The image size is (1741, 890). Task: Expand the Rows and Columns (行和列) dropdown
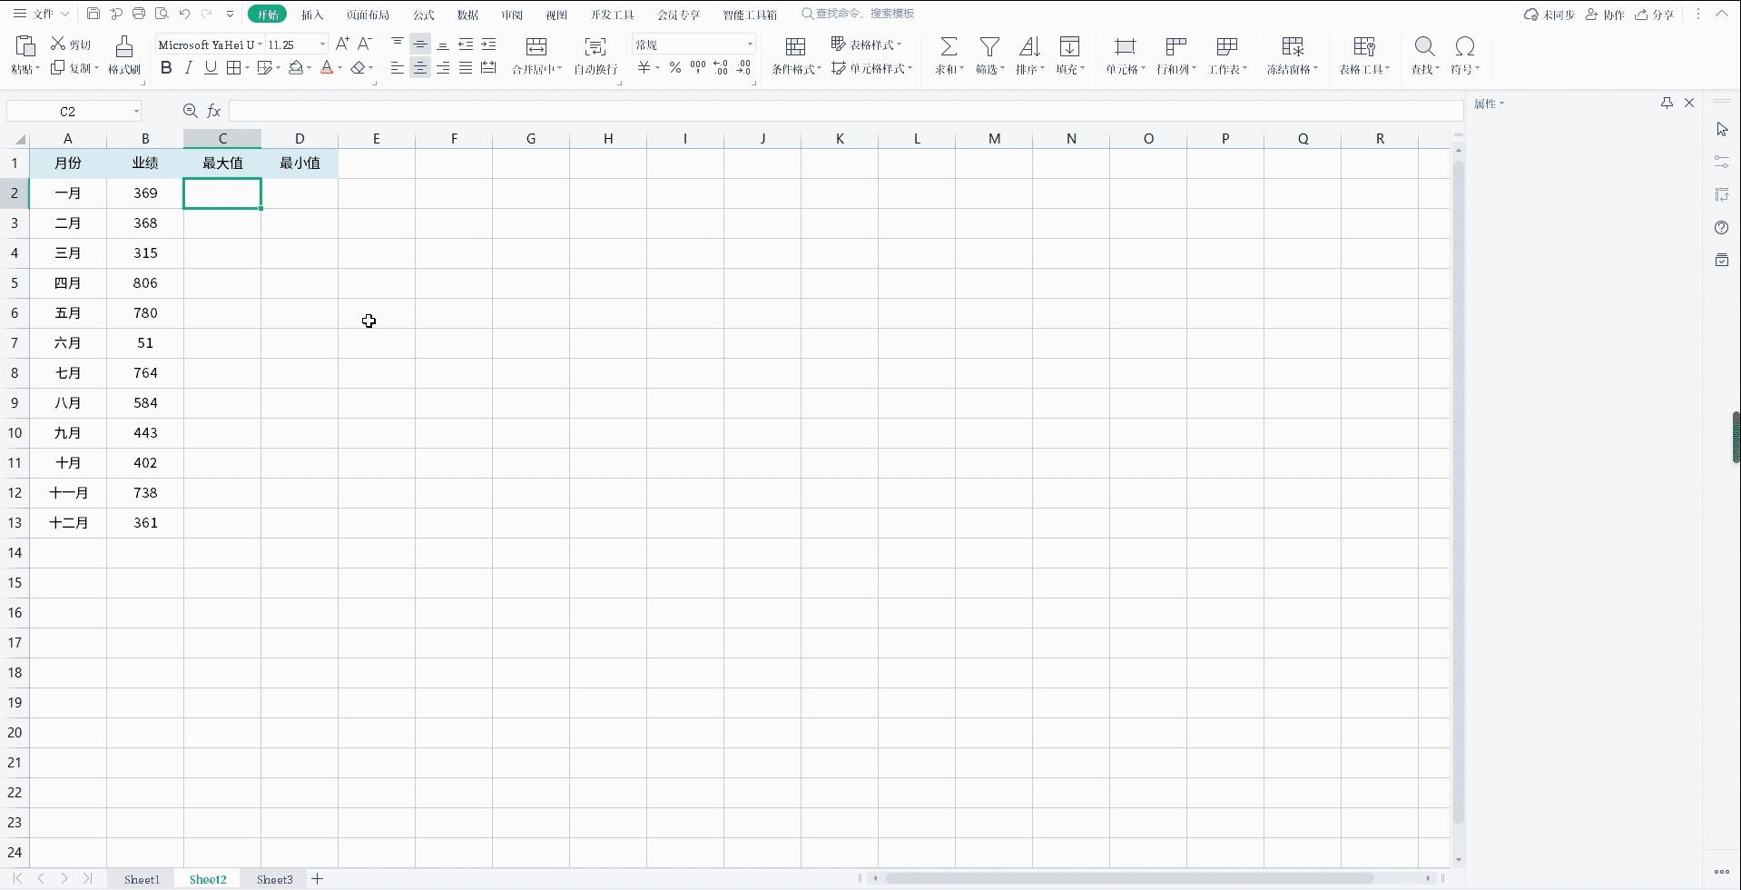1176,69
